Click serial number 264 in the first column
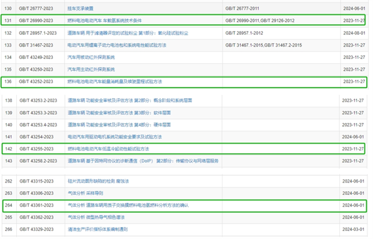Viewport: 373px width, 239px height. click(x=9, y=205)
